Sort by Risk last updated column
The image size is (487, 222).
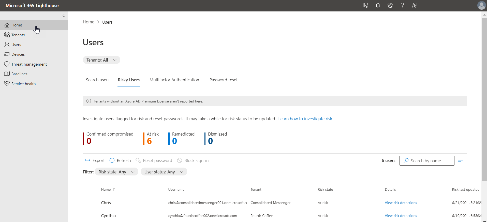tap(466, 189)
